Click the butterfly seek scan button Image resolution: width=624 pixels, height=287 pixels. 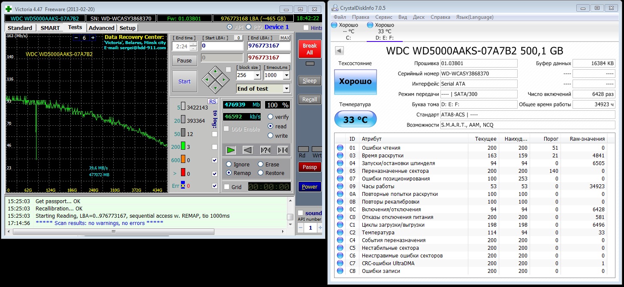pyautogui.click(x=283, y=150)
